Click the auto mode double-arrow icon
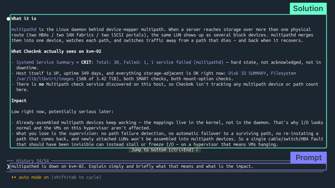 coord(14,177)
